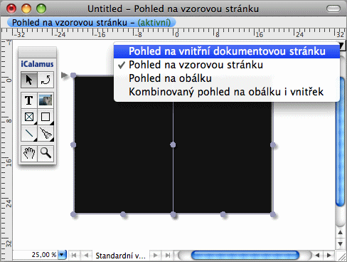Go to the last page
Screen dimensions: 347x262
[x=168, y=256]
